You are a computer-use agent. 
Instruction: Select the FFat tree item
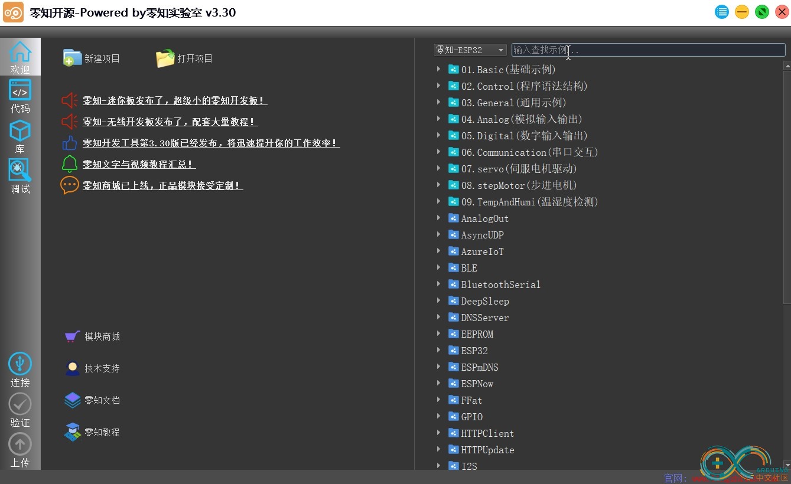[x=471, y=400]
